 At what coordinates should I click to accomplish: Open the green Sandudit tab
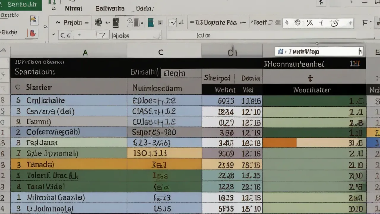[x=21, y=5]
